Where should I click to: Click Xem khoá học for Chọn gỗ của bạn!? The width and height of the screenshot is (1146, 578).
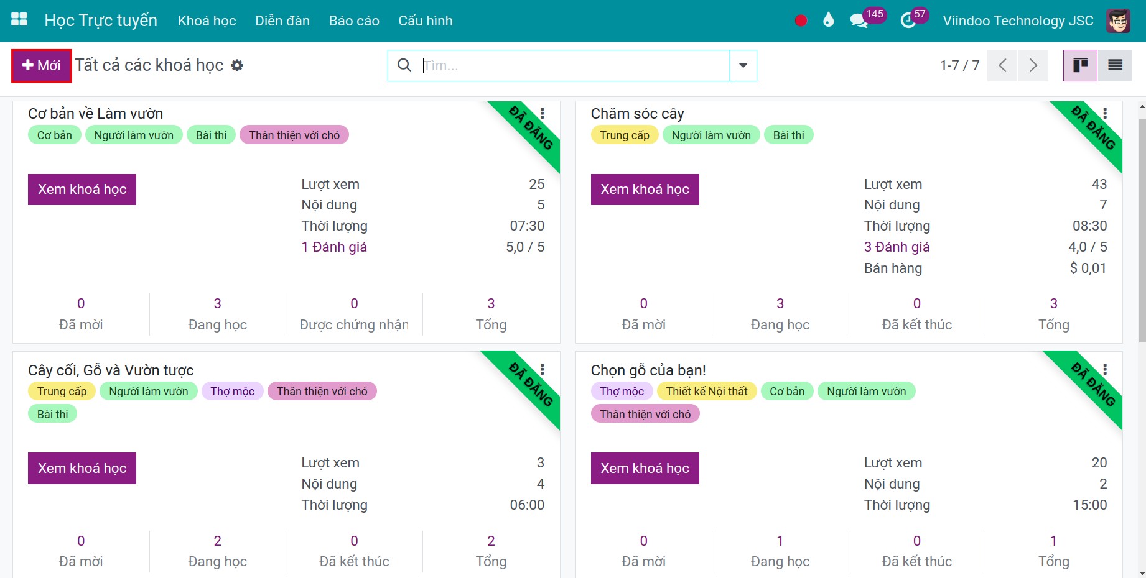[x=645, y=468]
